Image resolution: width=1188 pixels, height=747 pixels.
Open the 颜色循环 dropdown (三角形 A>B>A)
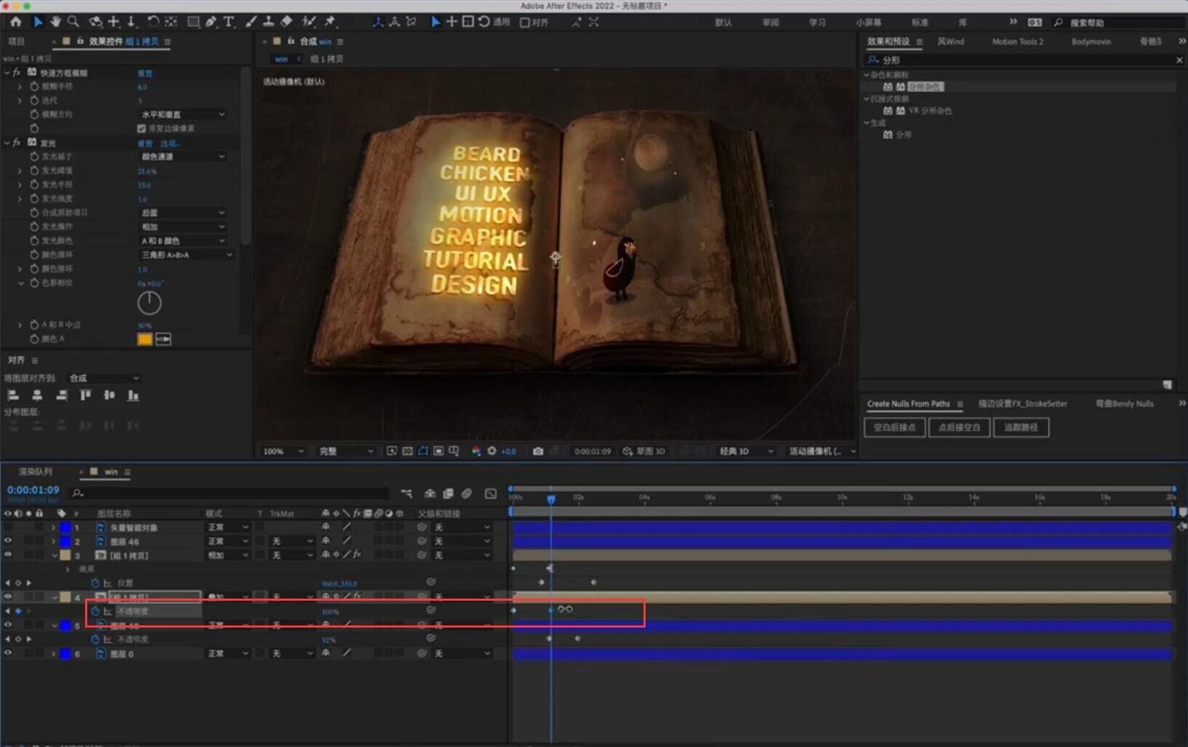pos(187,254)
